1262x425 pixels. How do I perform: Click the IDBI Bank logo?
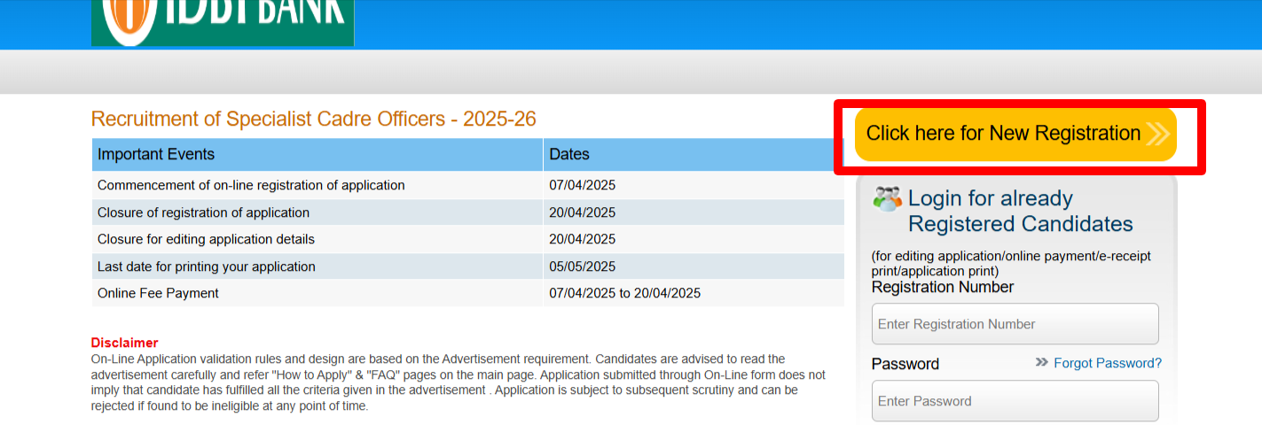tap(222, 22)
